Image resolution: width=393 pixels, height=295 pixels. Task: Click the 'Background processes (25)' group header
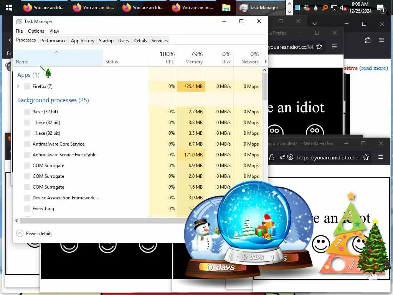(53, 100)
